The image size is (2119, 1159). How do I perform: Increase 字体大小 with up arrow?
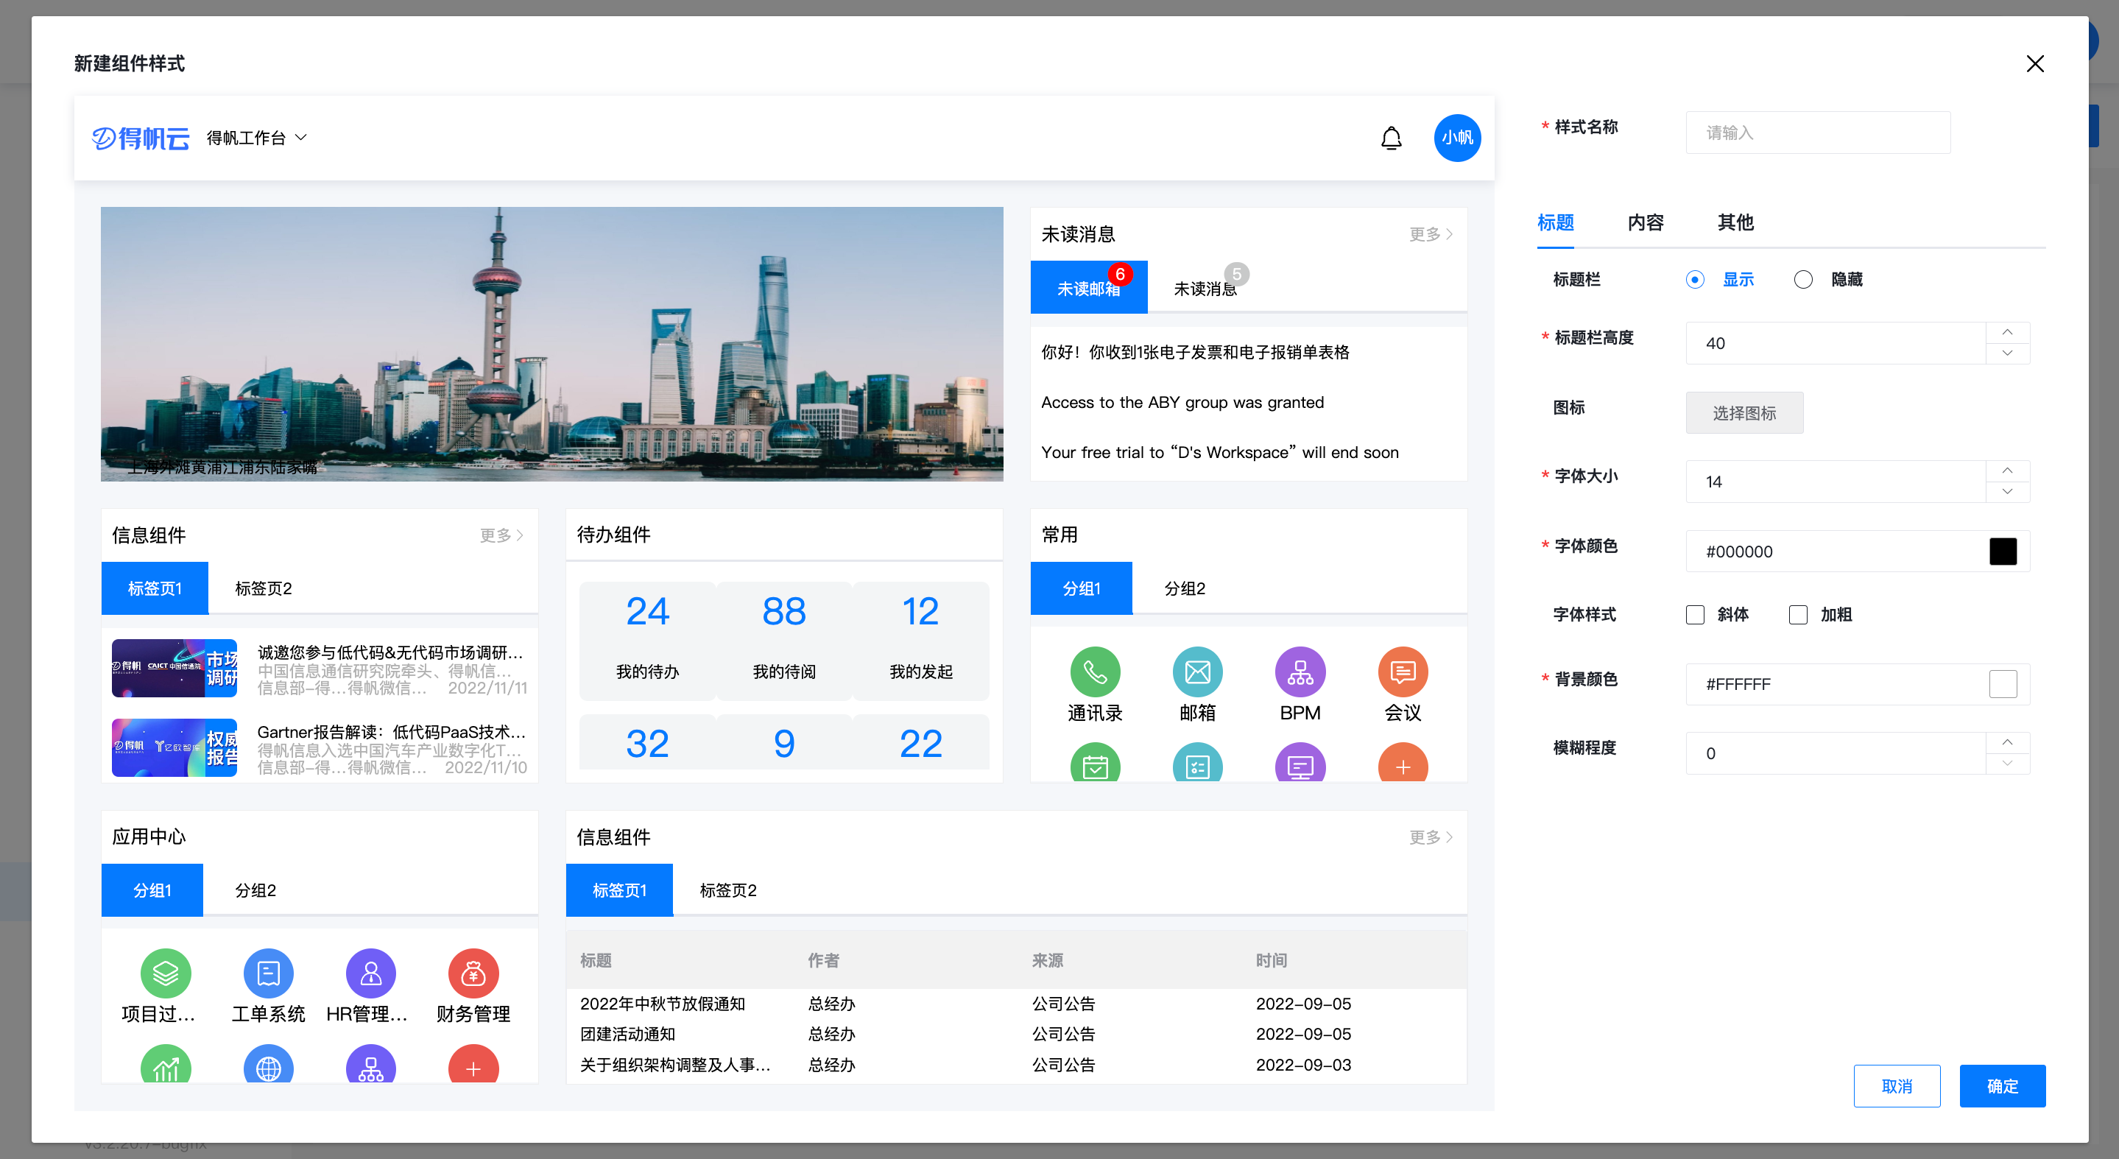point(2007,471)
